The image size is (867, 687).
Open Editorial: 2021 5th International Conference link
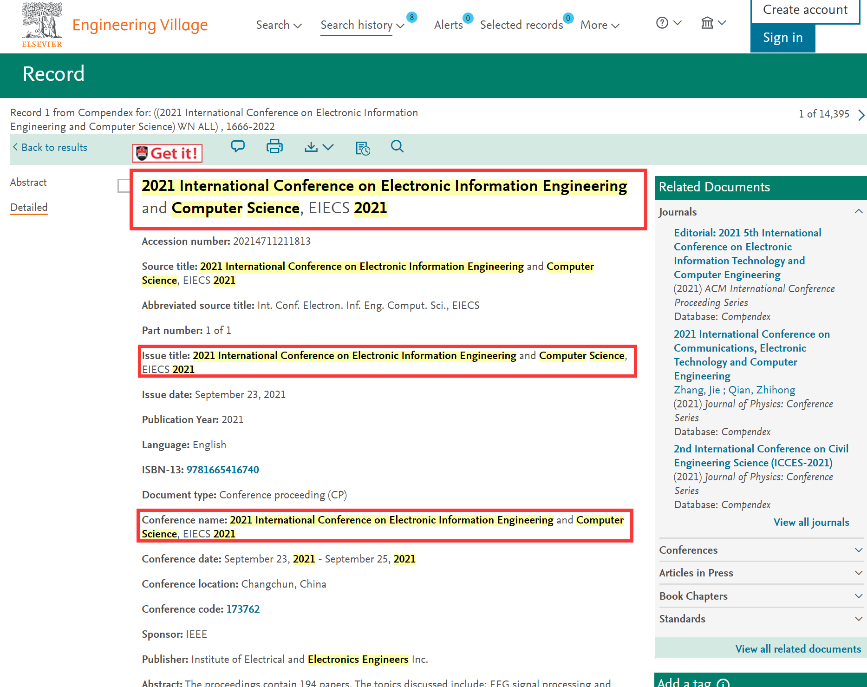tap(748, 254)
